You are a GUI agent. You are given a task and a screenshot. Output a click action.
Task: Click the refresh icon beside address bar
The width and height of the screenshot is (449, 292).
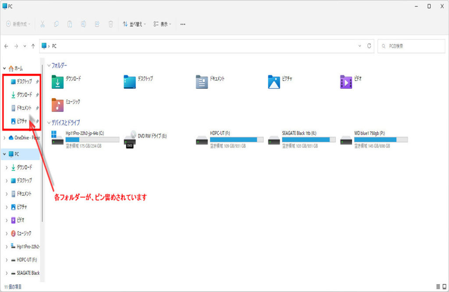[369, 46]
